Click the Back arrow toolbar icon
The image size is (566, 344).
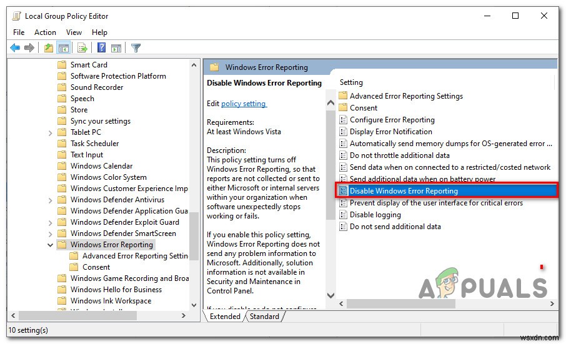point(15,47)
